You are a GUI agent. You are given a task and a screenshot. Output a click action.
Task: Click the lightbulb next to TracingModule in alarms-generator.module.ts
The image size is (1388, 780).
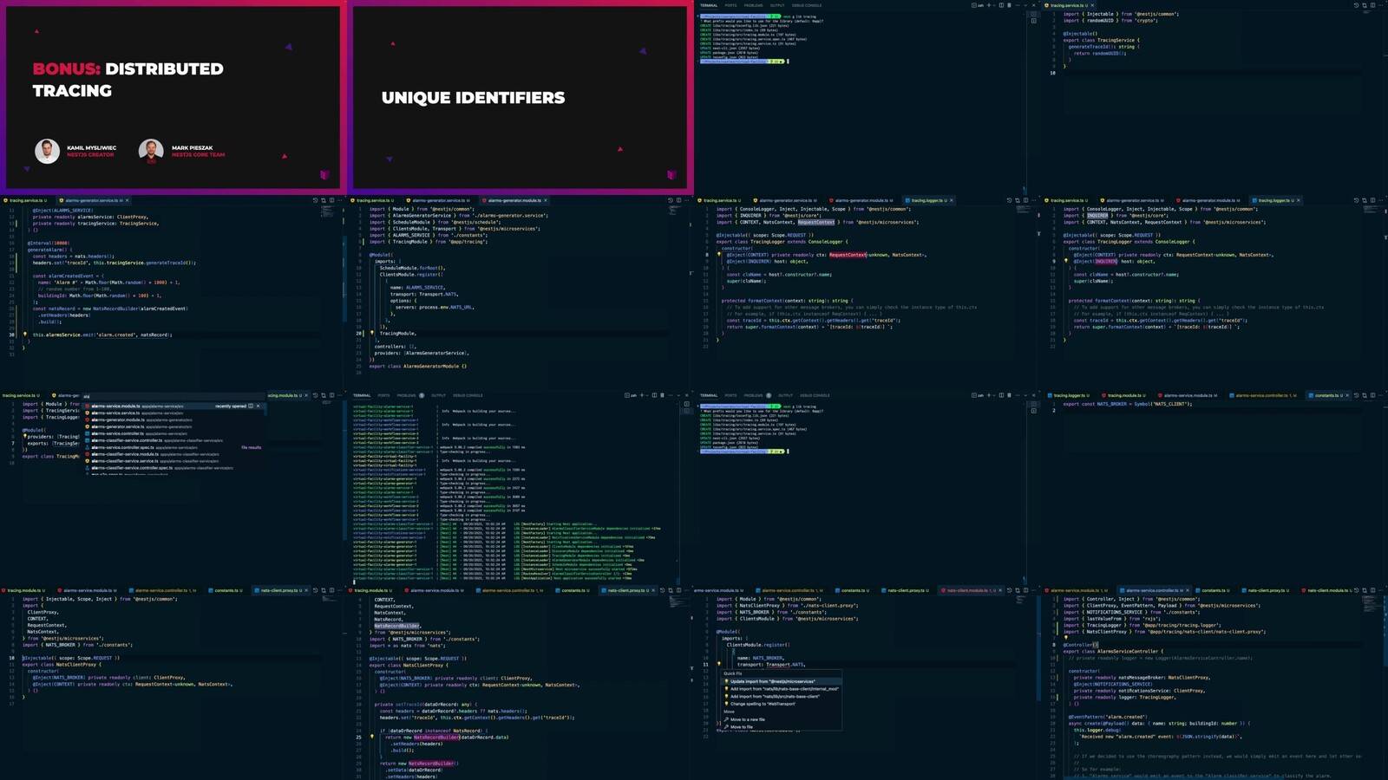point(371,333)
